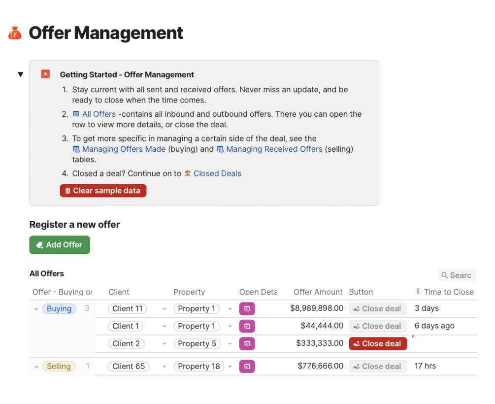Collapse the Selling group
This screenshot has height=404, width=495.
pos(36,367)
